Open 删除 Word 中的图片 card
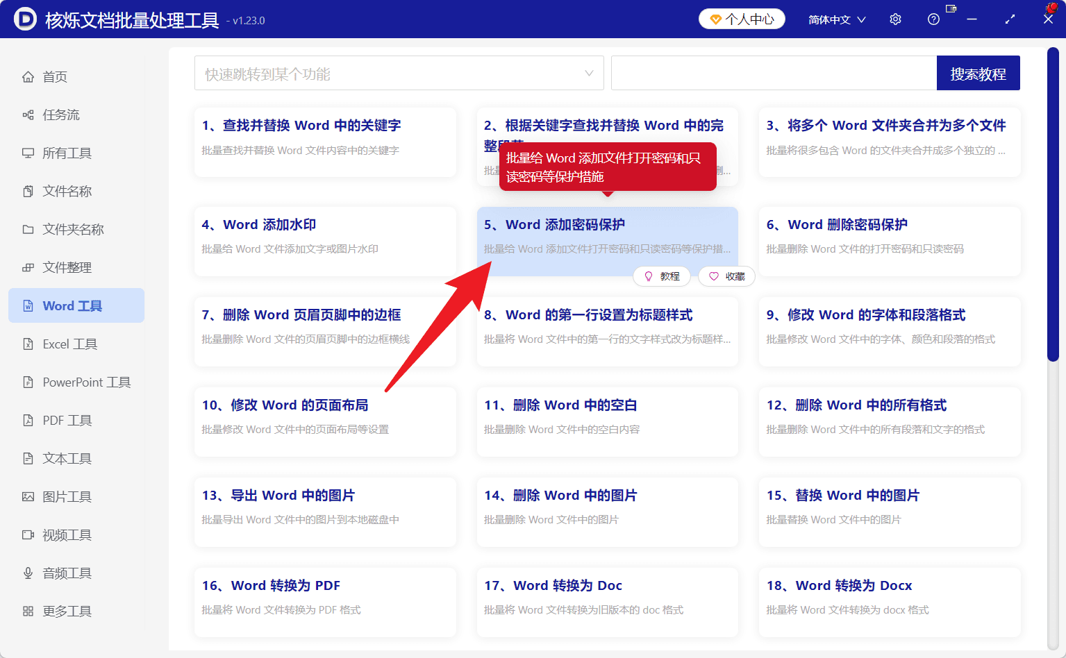This screenshot has height=658, width=1066. click(608, 512)
